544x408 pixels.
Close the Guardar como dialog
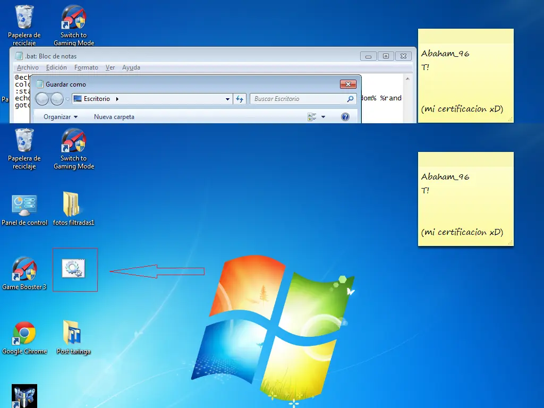348,84
